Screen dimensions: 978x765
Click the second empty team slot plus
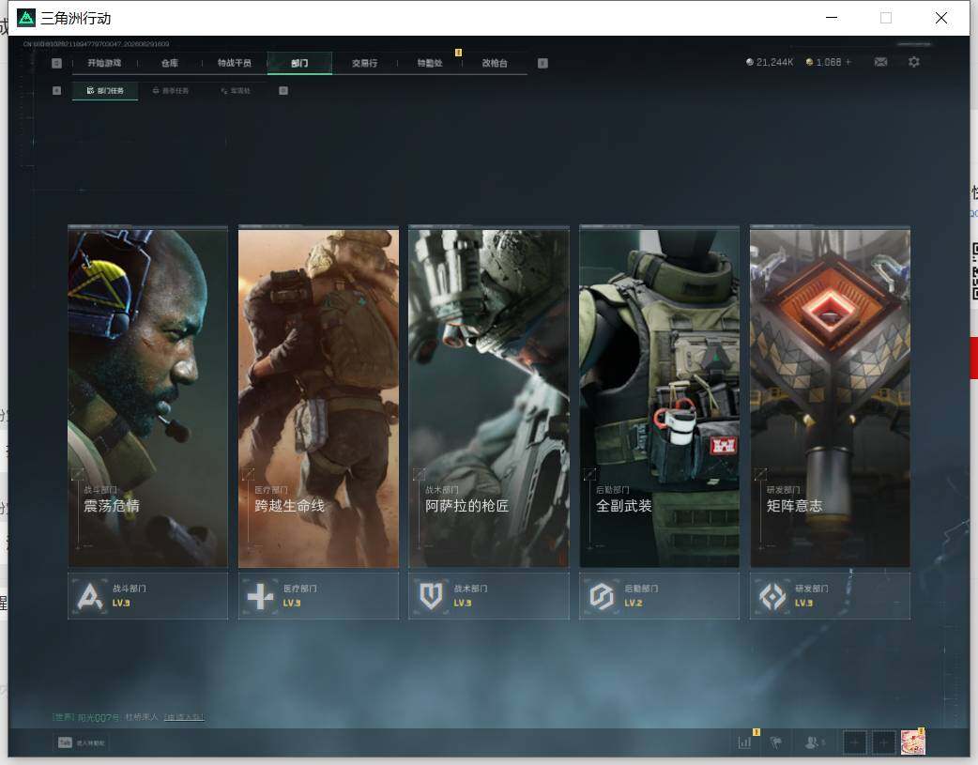click(884, 742)
